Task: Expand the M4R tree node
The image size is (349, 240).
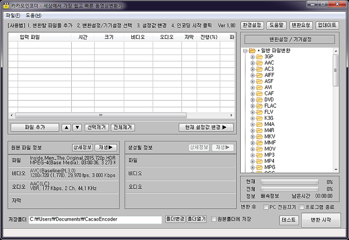Action: coord(253,131)
